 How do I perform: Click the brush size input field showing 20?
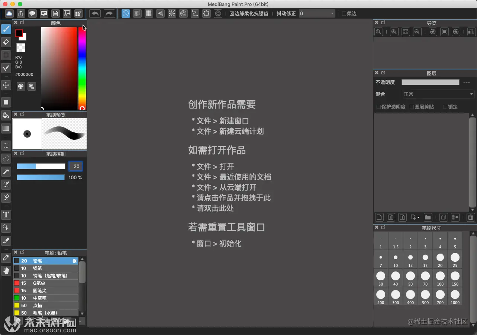click(76, 166)
